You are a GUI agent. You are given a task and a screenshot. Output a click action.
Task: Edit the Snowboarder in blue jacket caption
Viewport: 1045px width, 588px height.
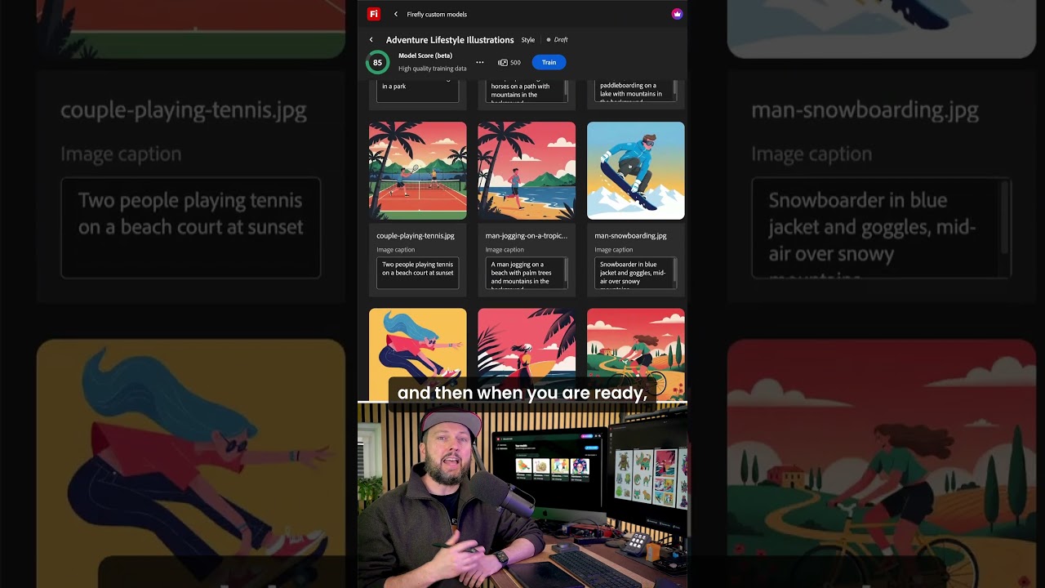[636, 273]
